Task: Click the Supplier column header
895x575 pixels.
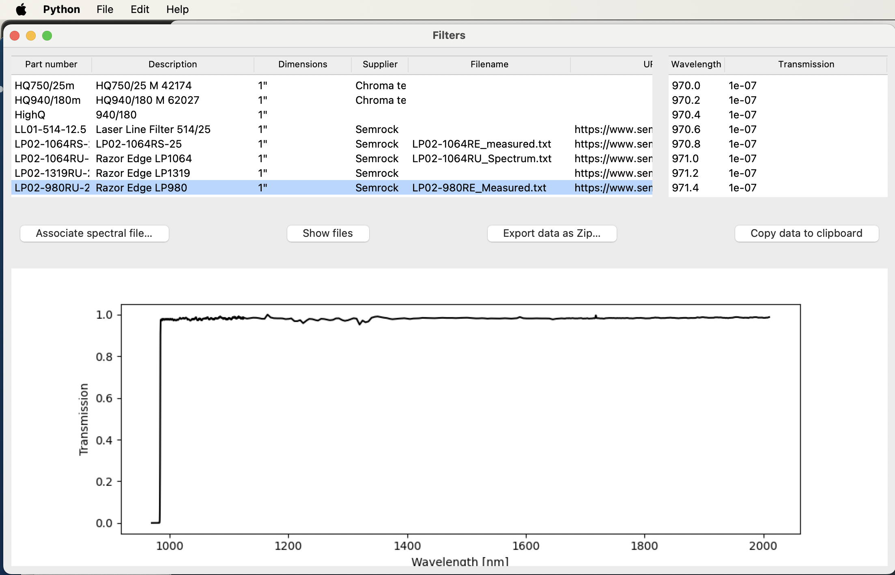Action: 380,64
